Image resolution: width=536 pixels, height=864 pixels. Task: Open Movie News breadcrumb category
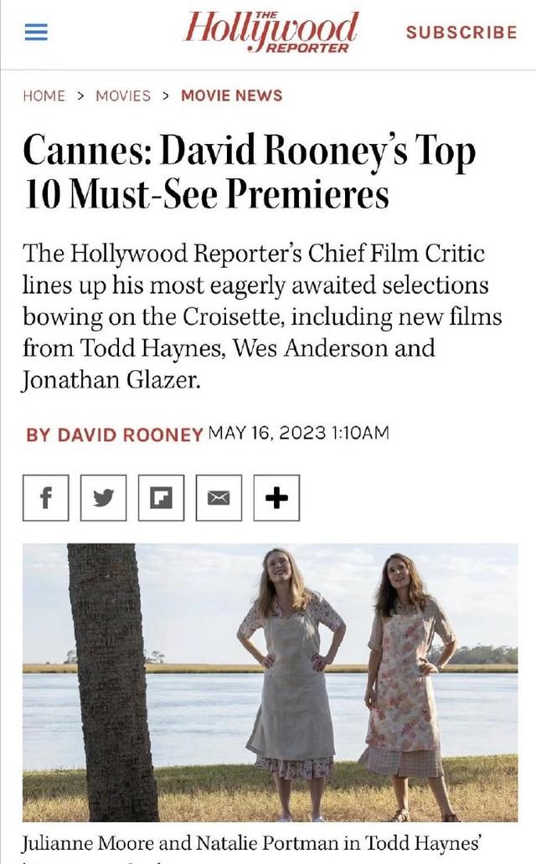pos(232,96)
